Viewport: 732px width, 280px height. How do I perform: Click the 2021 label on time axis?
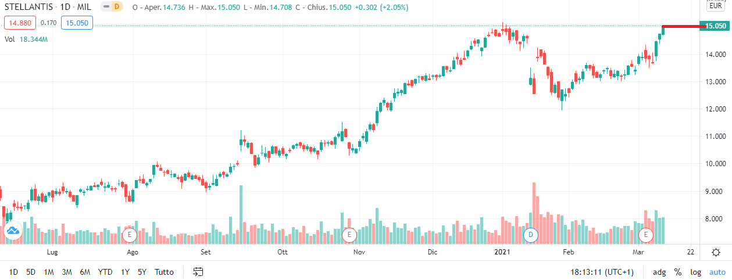[x=502, y=252]
